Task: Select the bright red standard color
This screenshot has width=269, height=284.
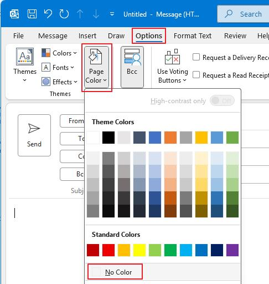Action: (108, 250)
